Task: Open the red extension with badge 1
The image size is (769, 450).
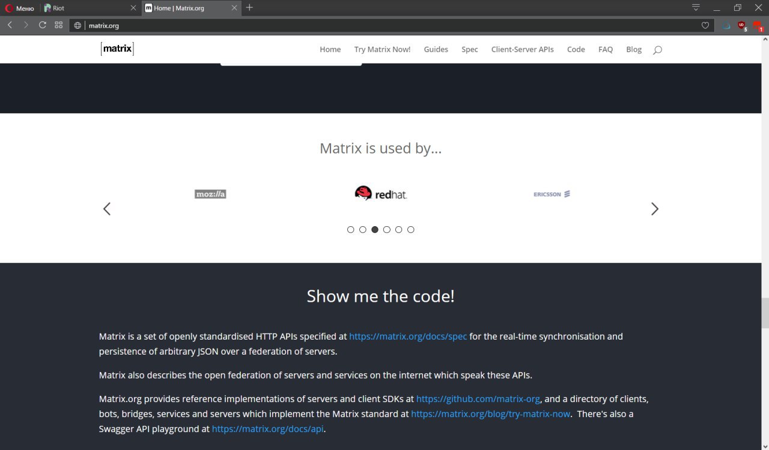Action: point(758,26)
